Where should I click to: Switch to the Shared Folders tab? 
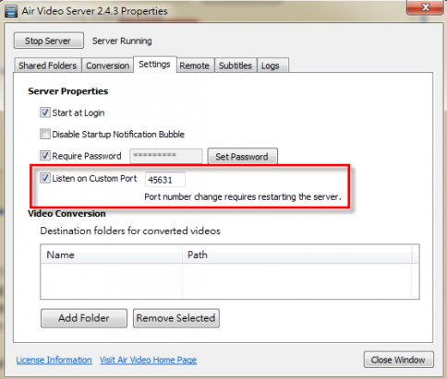point(47,65)
